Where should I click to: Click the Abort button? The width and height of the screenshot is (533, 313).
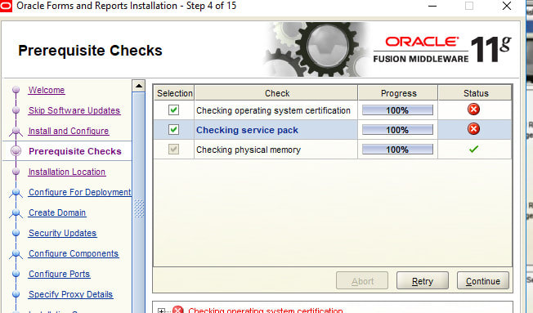click(x=362, y=280)
